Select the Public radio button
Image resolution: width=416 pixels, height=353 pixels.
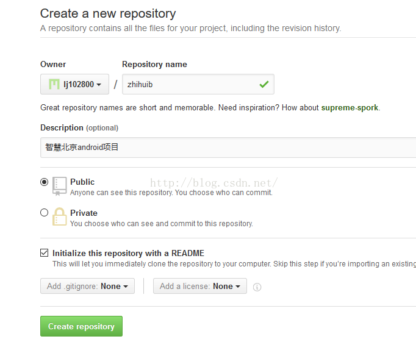click(44, 182)
